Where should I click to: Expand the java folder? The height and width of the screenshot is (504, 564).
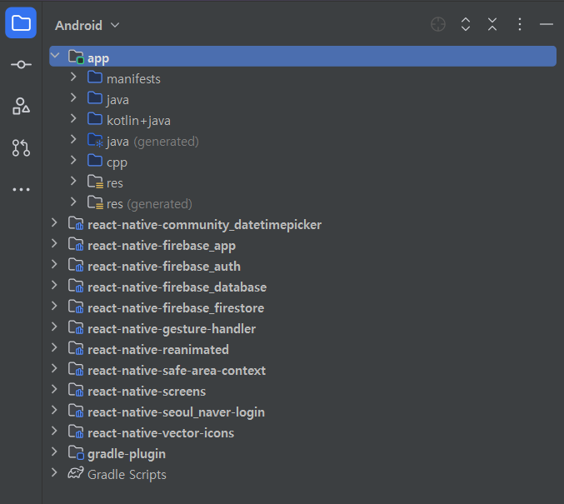point(73,97)
